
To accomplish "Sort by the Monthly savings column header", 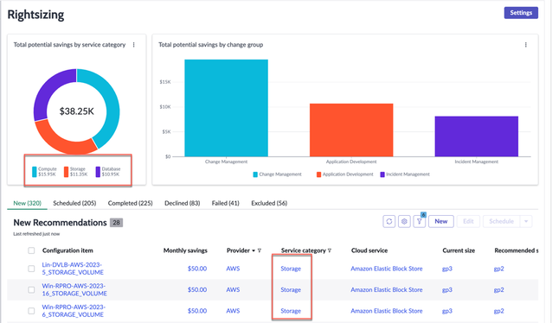I will (185, 250).
